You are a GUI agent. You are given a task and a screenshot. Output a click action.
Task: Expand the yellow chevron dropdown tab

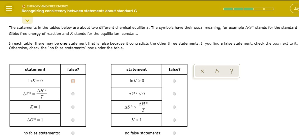pyautogui.click(x=27, y=20)
